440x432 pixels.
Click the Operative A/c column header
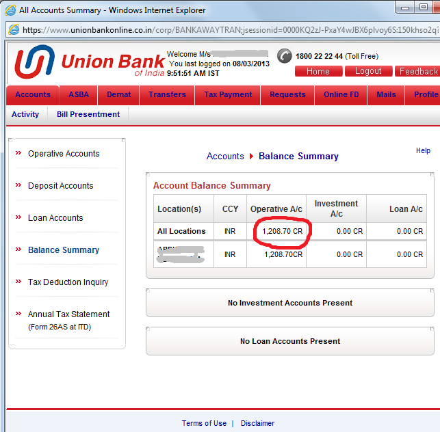click(x=276, y=209)
